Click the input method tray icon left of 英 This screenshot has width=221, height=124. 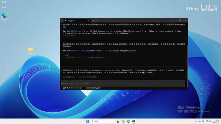[x=200, y=121]
